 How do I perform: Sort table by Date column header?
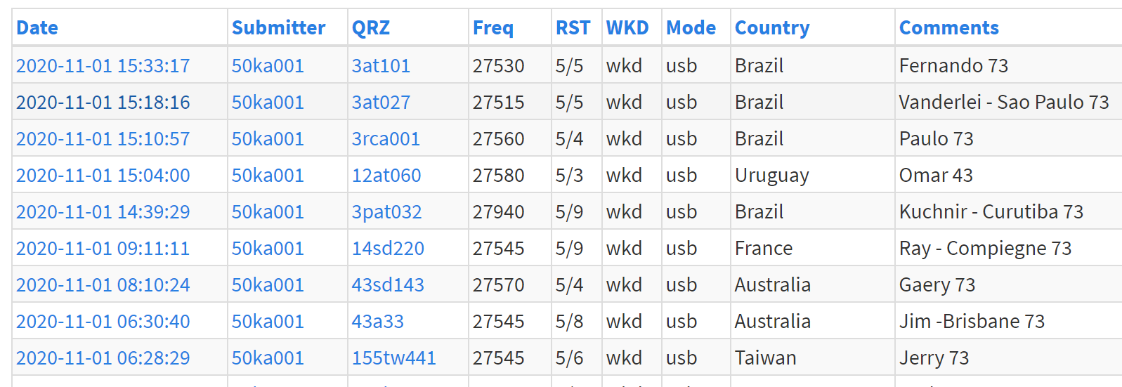(37, 28)
